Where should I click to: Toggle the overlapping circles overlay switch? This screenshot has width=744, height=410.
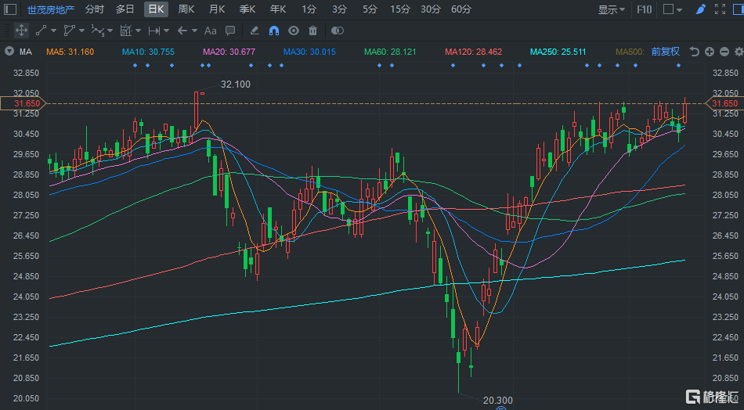click(338, 31)
